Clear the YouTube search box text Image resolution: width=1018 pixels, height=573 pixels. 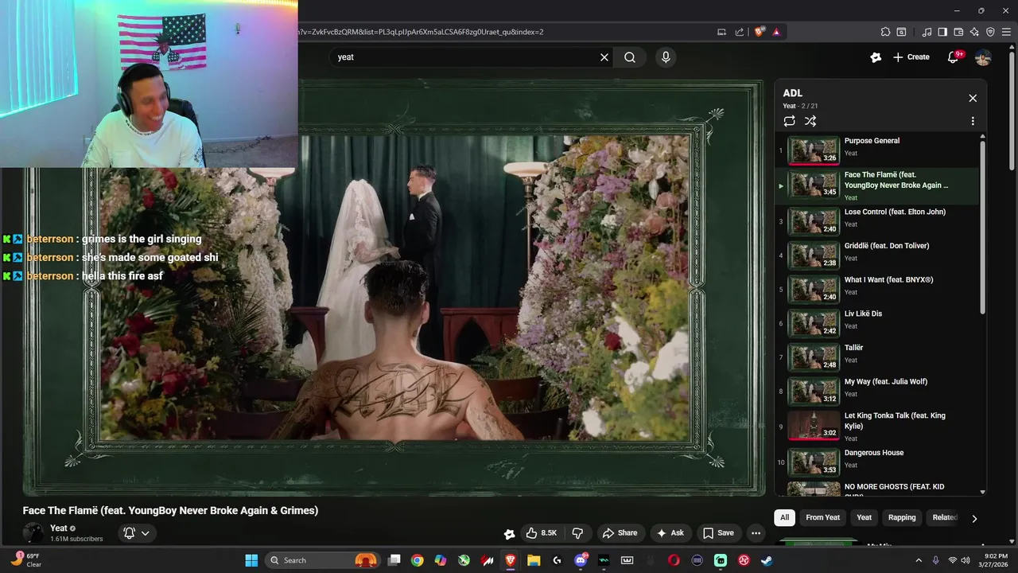coord(604,57)
